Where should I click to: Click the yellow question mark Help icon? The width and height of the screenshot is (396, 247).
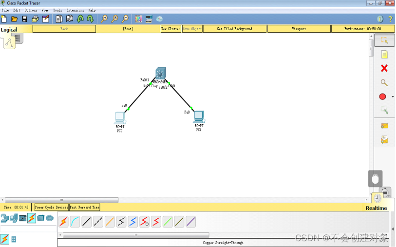pos(390,19)
